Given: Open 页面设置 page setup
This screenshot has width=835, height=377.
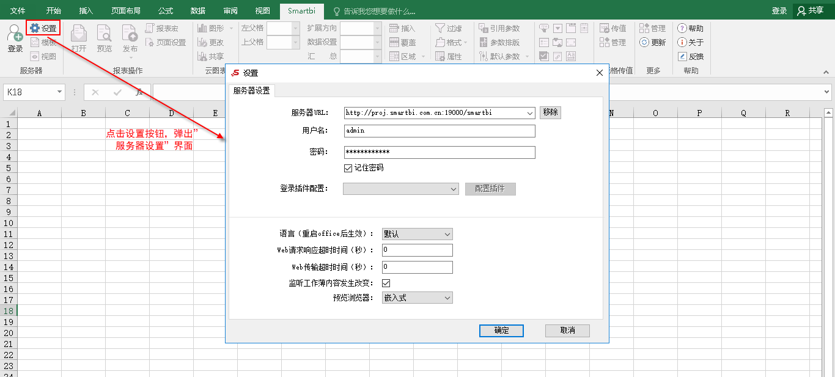Looking at the screenshot, I should (x=166, y=42).
